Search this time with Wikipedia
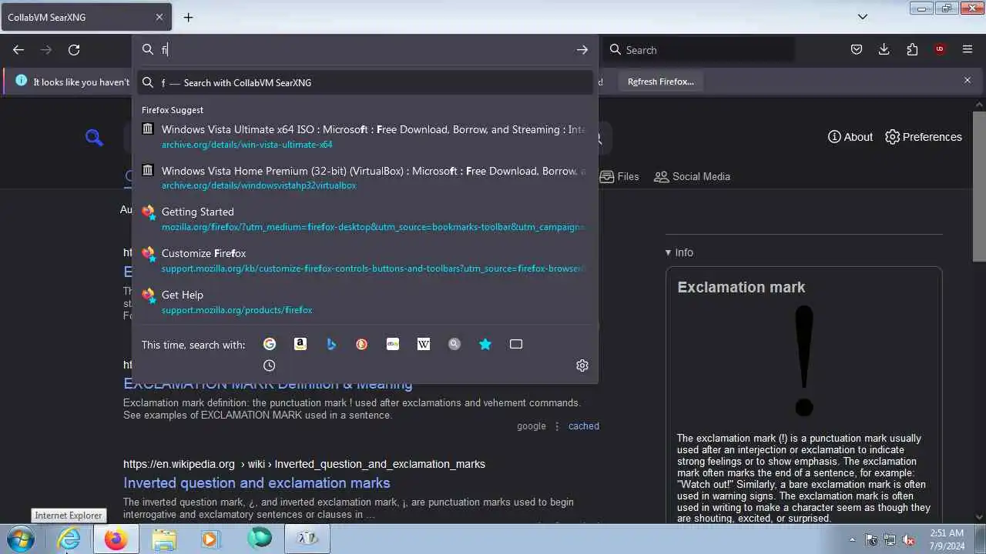The height and width of the screenshot is (554, 986). [424, 344]
